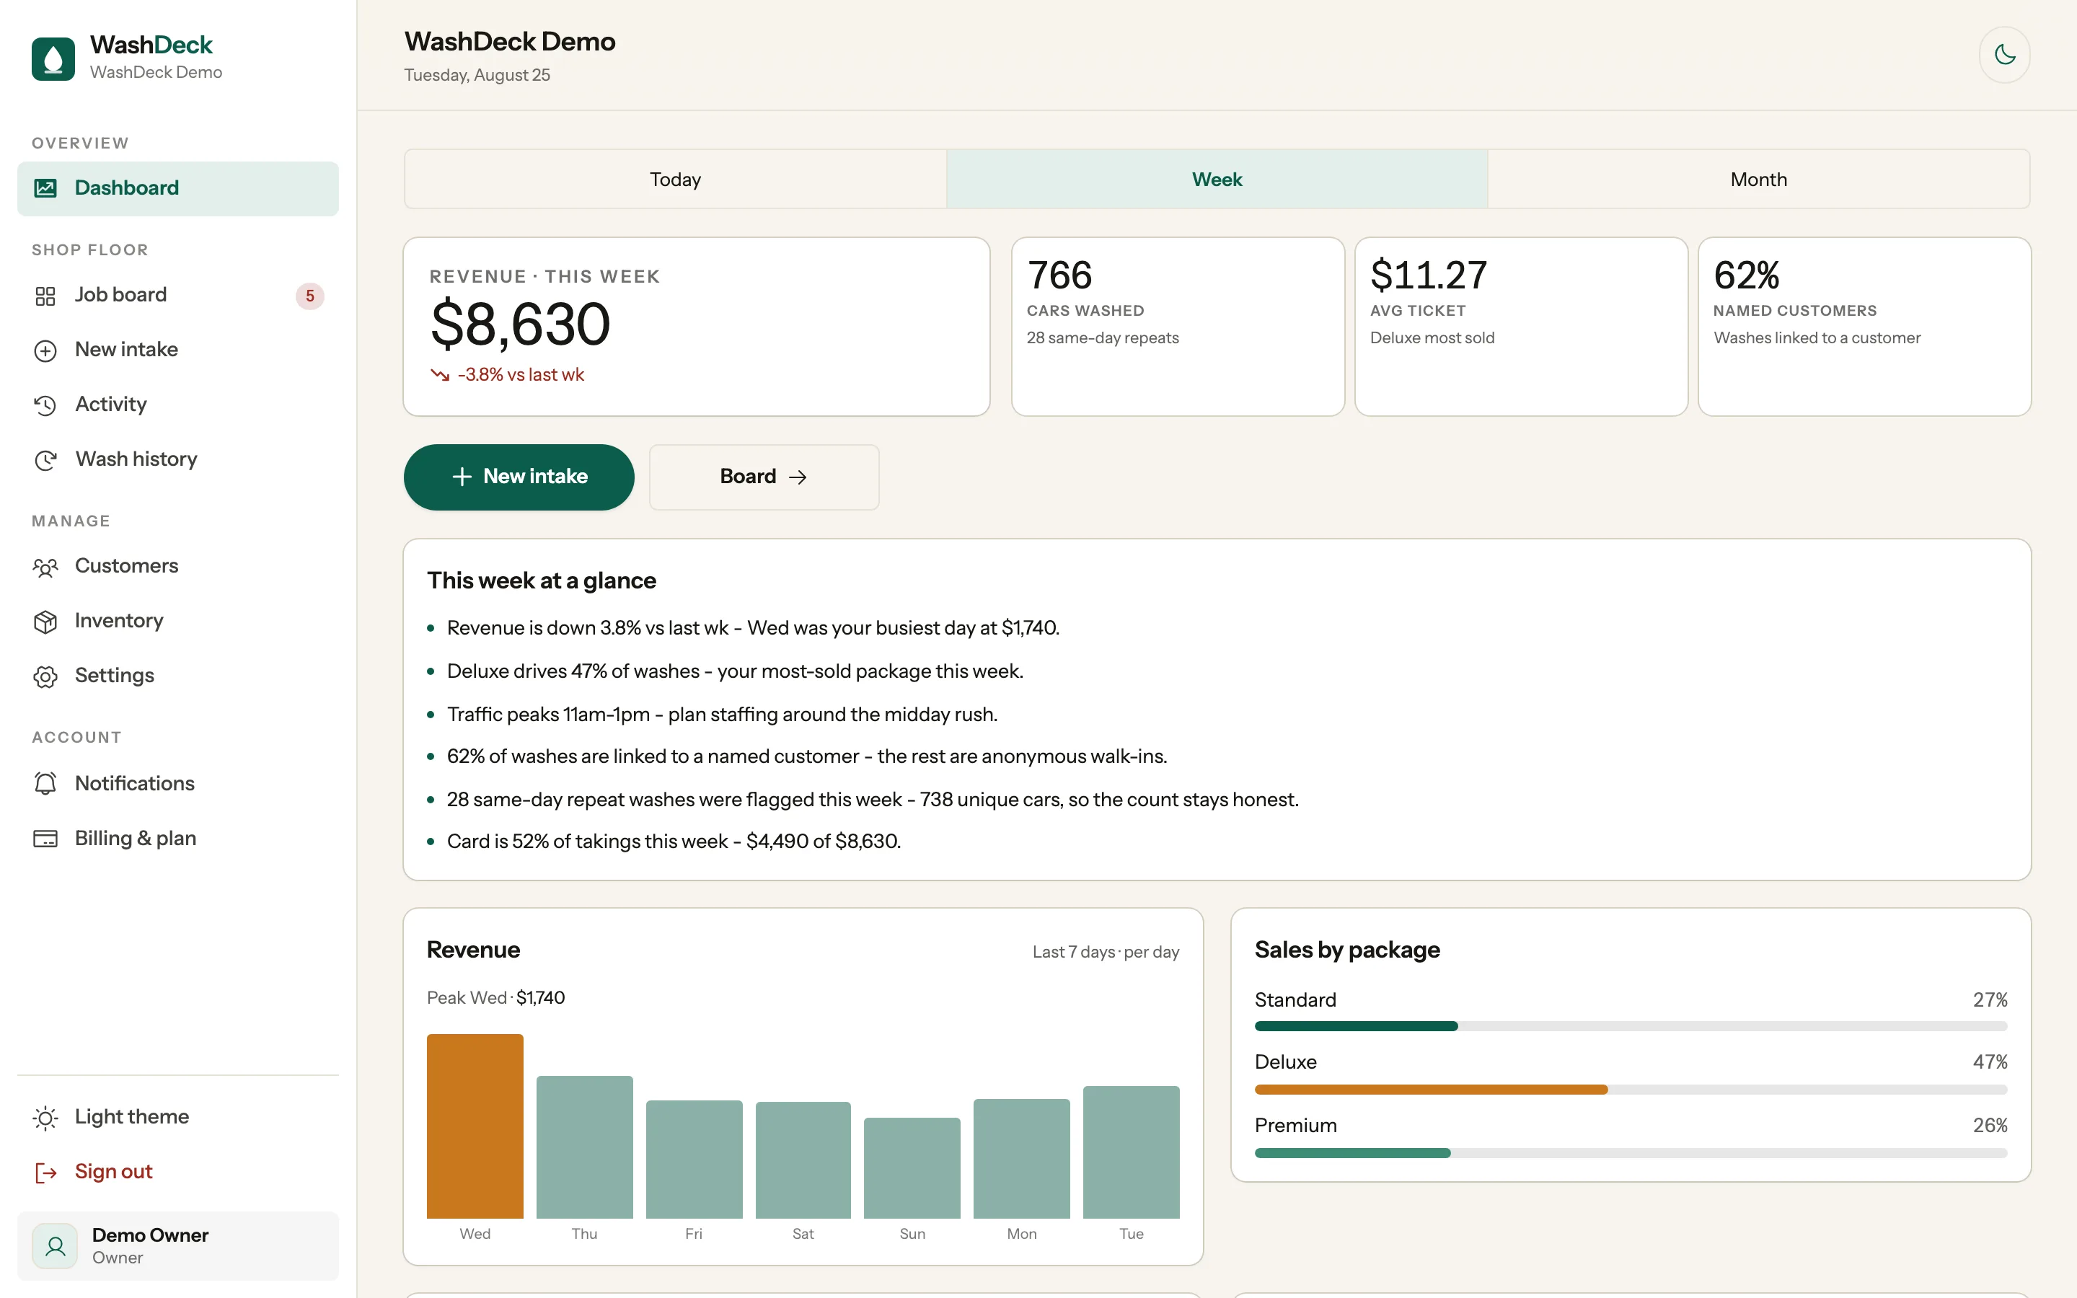This screenshot has width=2077, height=1298.
Task: Open the Demo Owner account card
Action: click(177, 1247)
